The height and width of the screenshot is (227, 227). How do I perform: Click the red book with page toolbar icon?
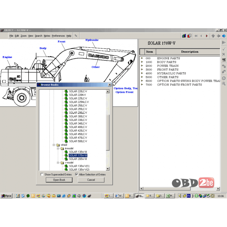point(189,36)
